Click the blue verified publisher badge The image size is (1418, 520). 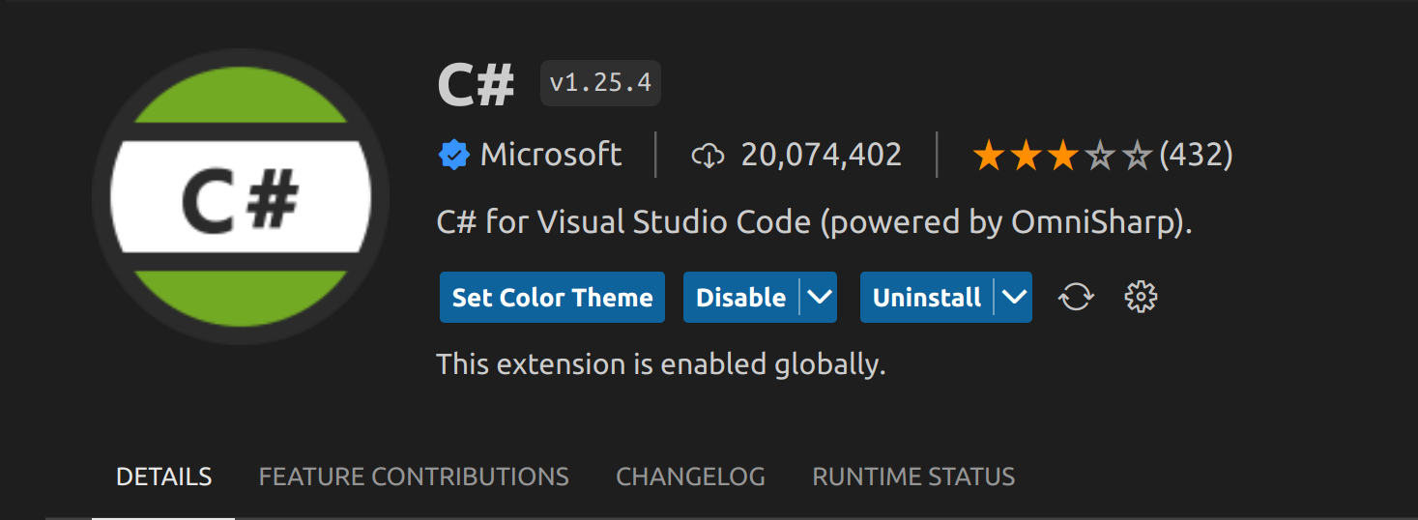click(x=453, y=155)
